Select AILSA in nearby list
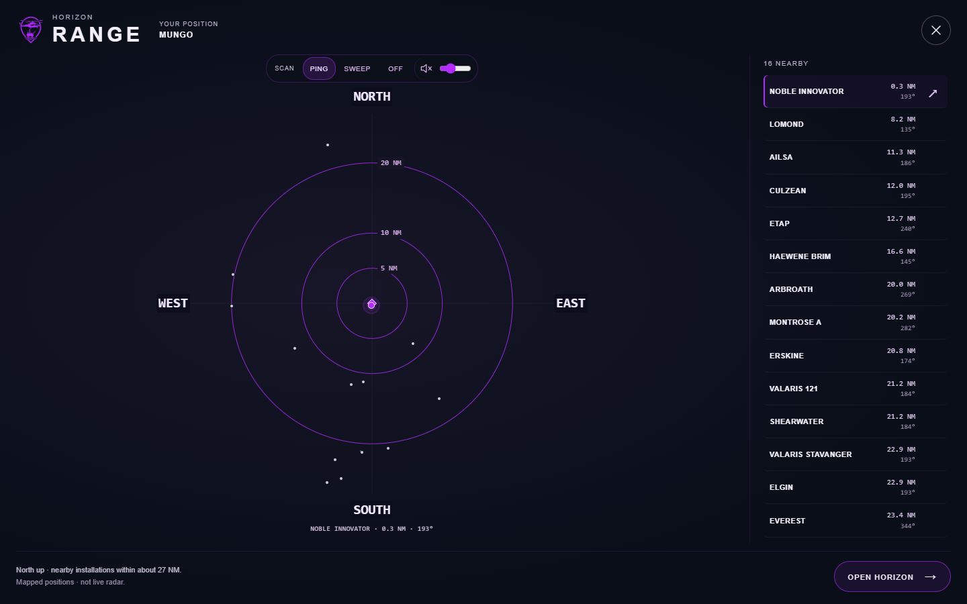Screen dimensions: 967x604 tap(856, 157)
